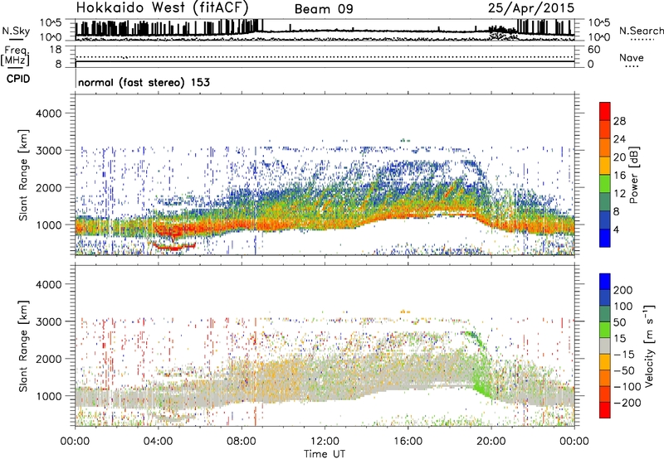
Task: Click the 'Nave' legend label
Action: (x=632, y=58)
